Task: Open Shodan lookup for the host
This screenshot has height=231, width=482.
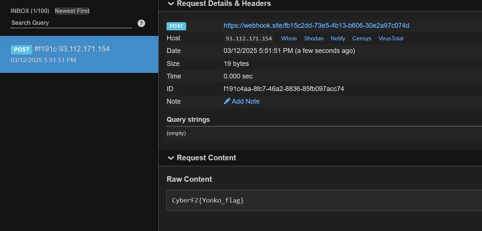Action: coord(314,38)
